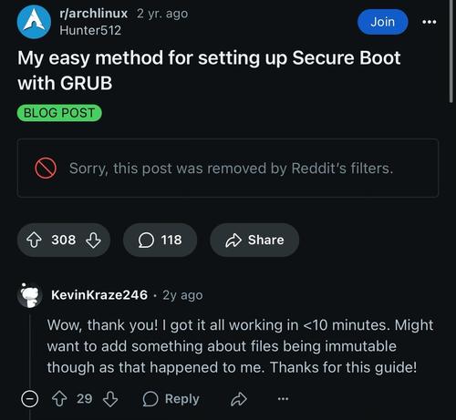Collapse KevinKraze246's comment thread
Image resolution: width=456 pixels, height=420 pixels.
pyautogui.click(x=29, y=399)
